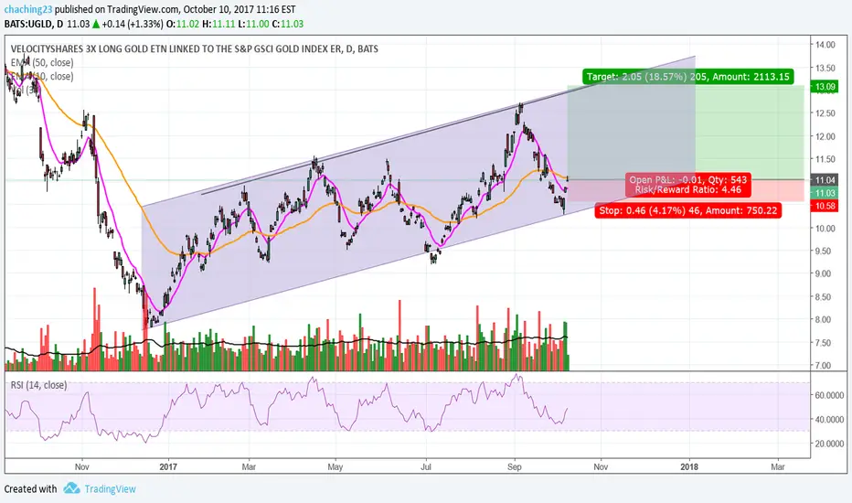
Task: Open the chaching23 author profile link
Action: (28, 9)
